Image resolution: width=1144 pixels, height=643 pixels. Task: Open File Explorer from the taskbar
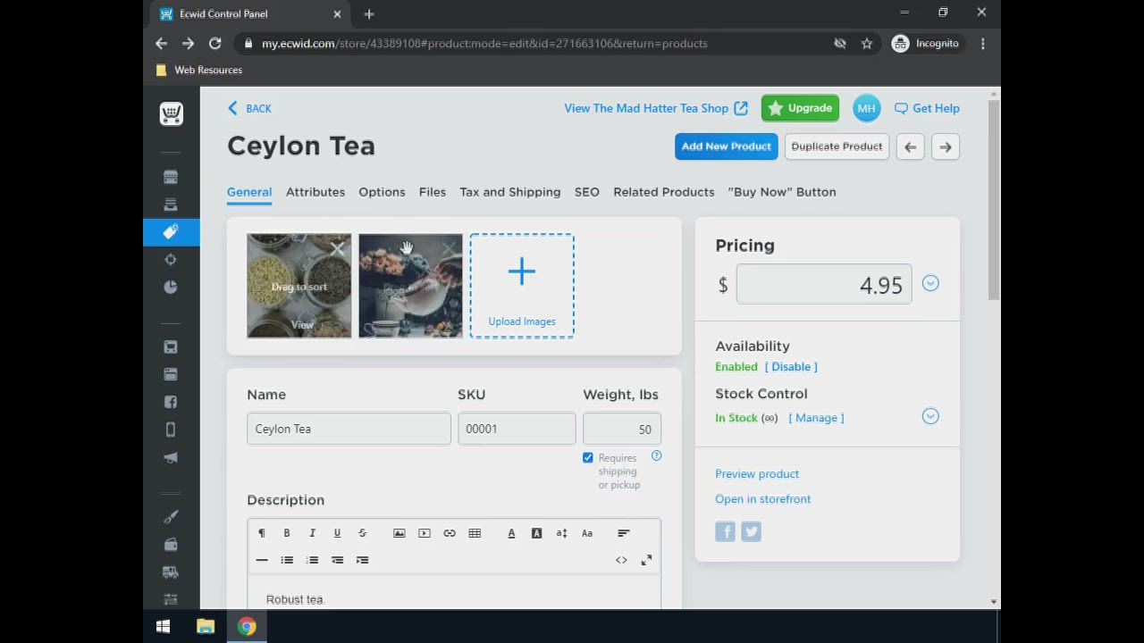[206, 627]
